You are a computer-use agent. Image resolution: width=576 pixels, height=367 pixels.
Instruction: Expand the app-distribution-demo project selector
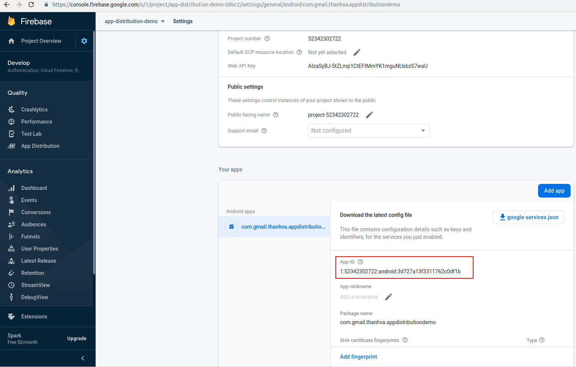135,21
